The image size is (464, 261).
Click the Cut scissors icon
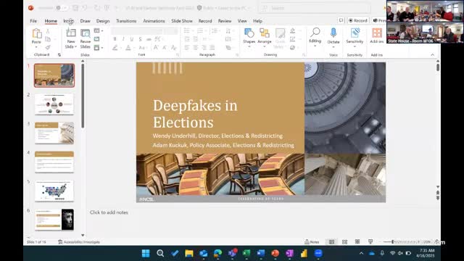point(48,31)
